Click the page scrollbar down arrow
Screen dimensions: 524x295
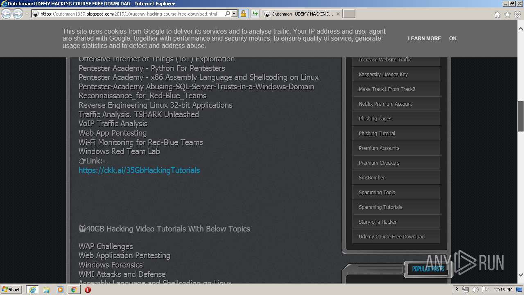521,275
